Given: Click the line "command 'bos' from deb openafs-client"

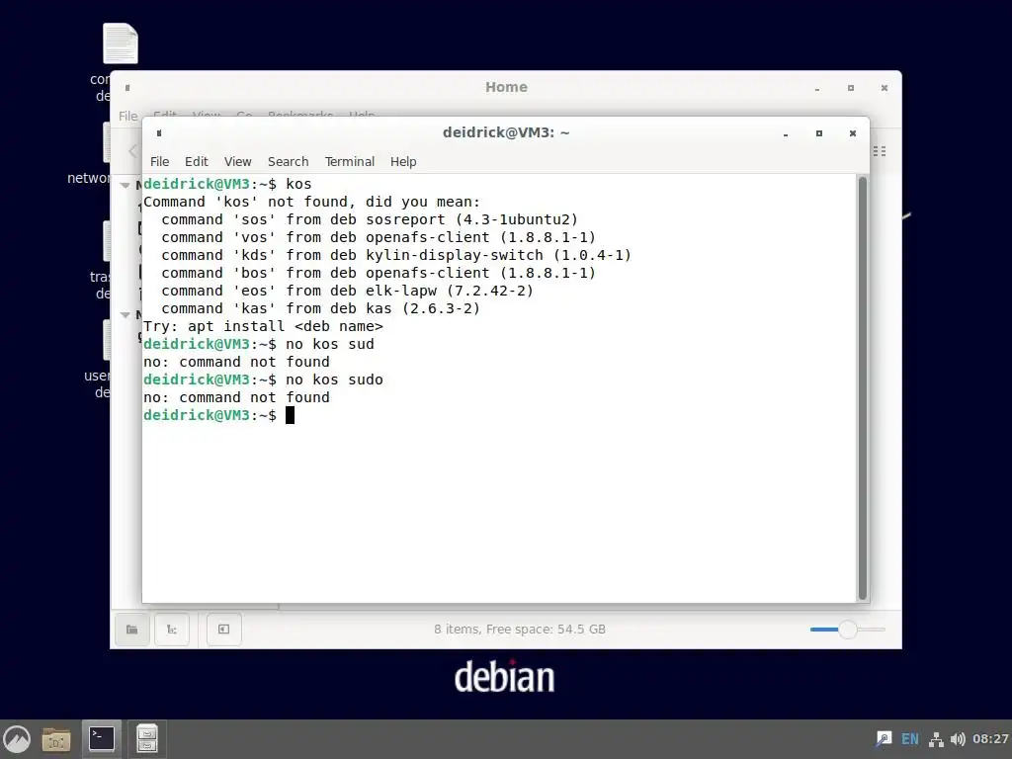Looking at the screenshot, I should 379,273.
